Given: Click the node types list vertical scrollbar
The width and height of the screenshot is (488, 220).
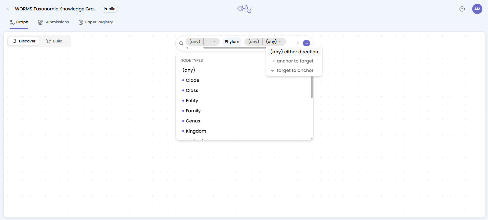Looking at the screenshot, I should [x=312, y=87].
